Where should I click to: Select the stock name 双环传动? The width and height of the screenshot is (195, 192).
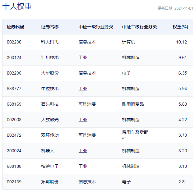click(50, 135)
